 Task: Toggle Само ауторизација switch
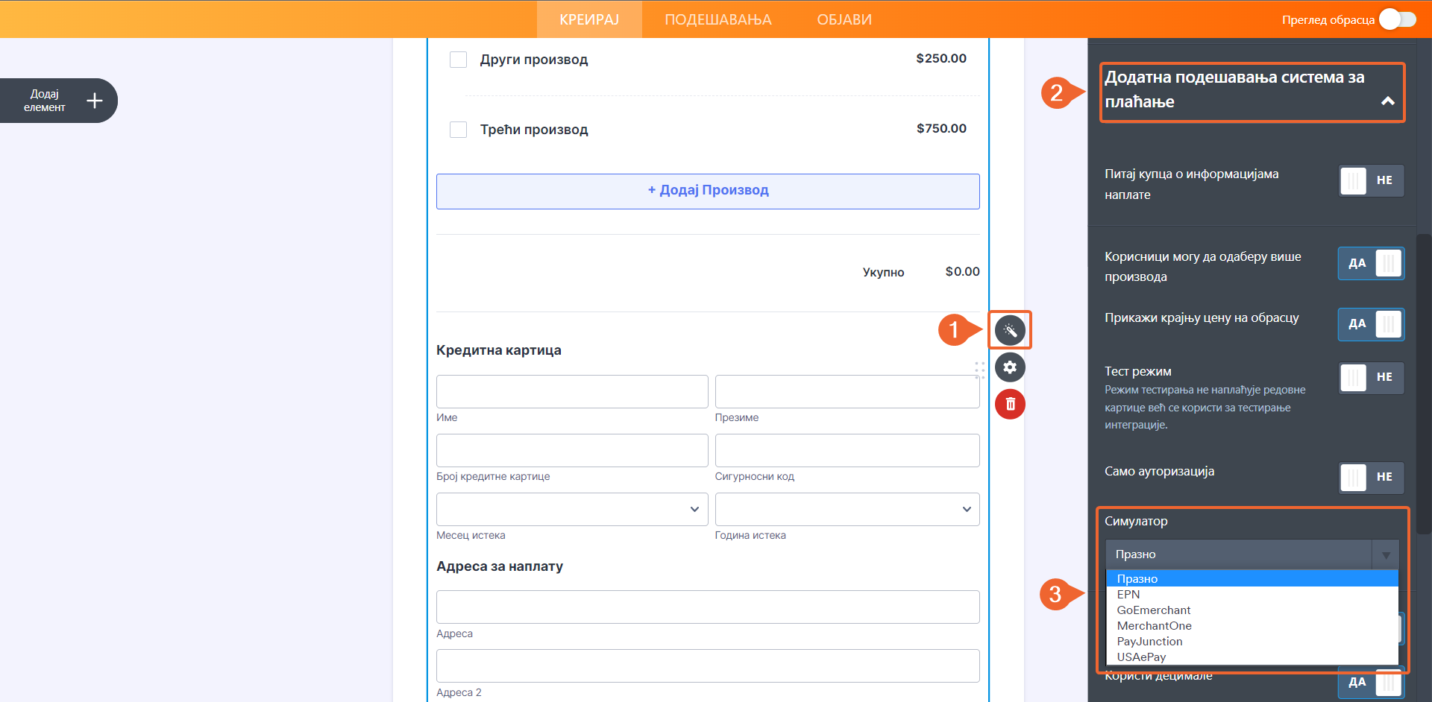tap(1371, 477)
